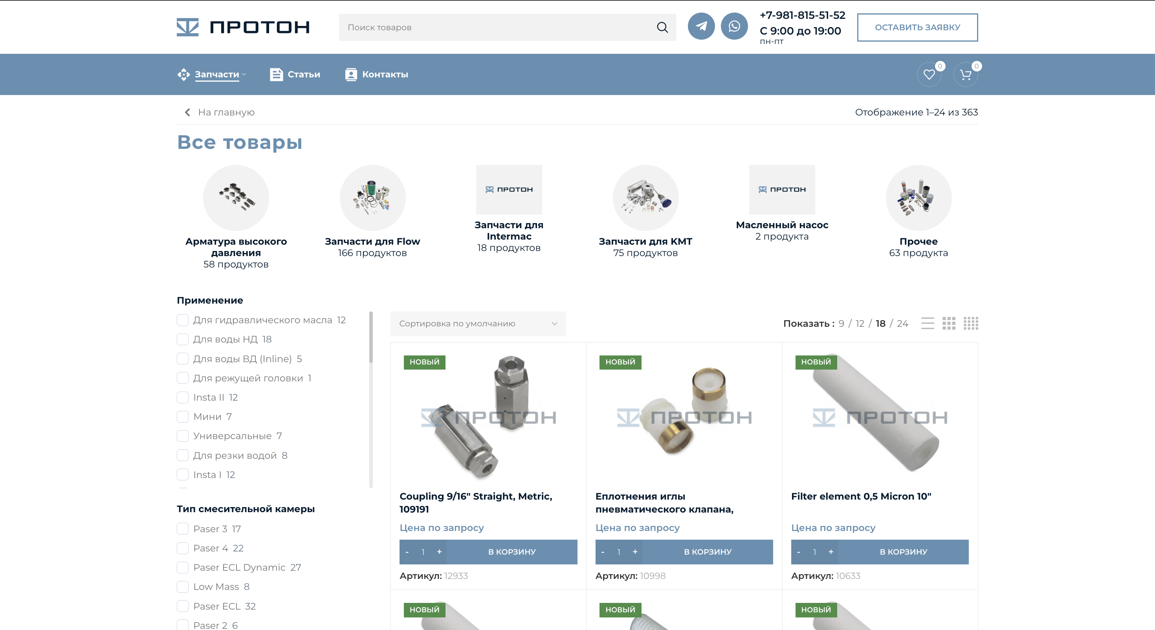Check Для воды НД filter
The height and width of the screenshot is (630, 1155).
pyautogui.click(x=183, y=339)
